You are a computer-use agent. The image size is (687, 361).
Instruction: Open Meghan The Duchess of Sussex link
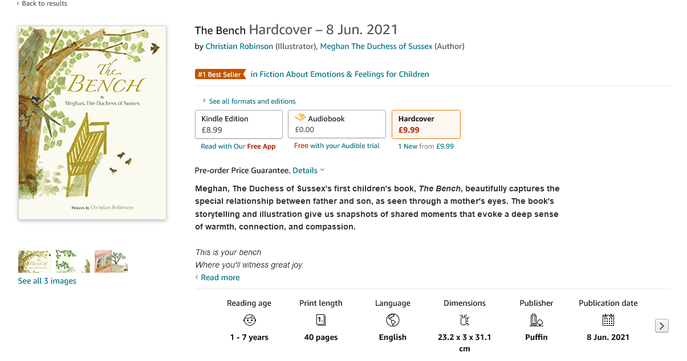tap(376, 46)
